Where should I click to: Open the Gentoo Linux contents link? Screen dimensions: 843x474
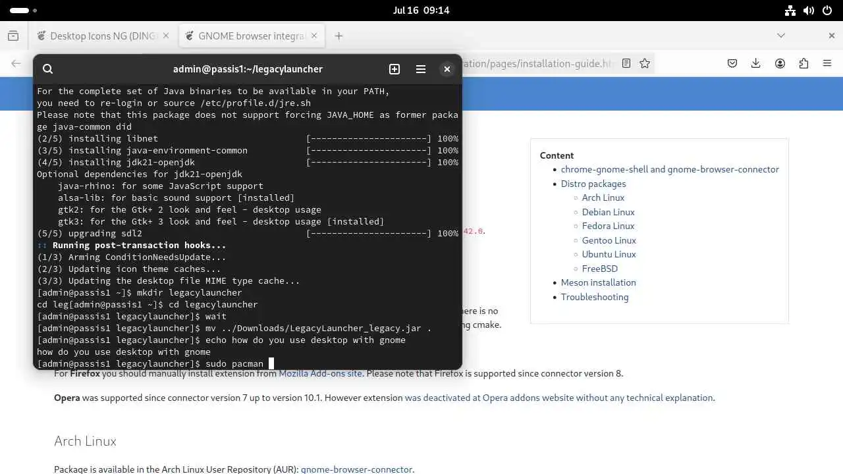click(x=609, y=240)
